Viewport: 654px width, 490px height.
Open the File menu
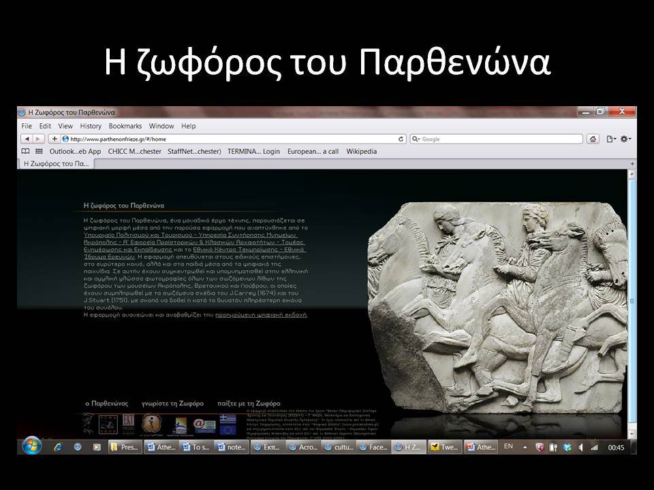27,126
